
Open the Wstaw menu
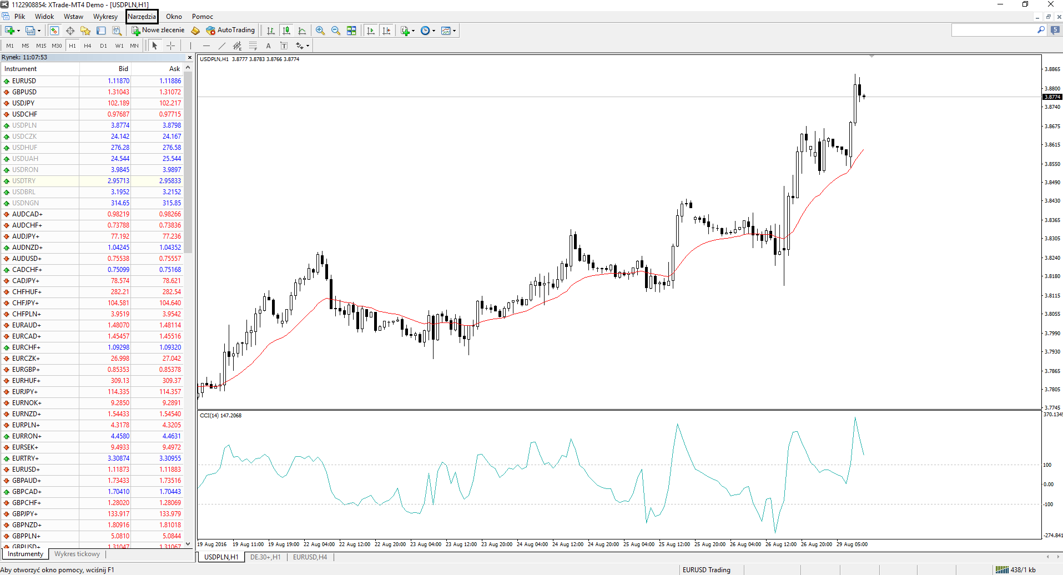pyautogui.click(x=73, y=17)
